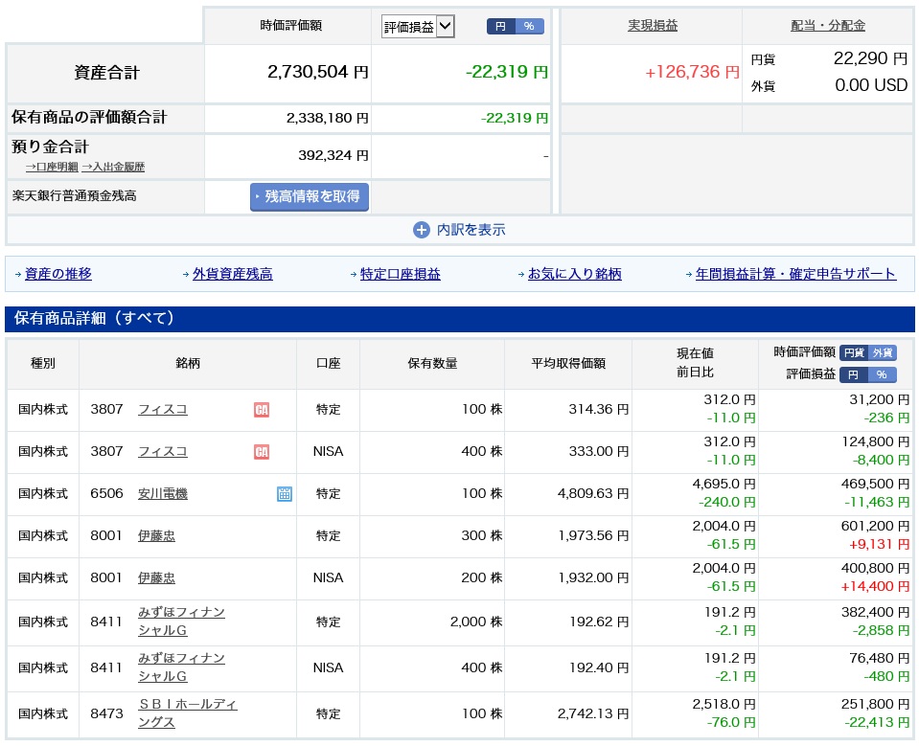The height and width of the screenshot is (746, 919).
Task: Select 円貨 in the 時価評価額 toggle
Action: [x=854, y=352]
